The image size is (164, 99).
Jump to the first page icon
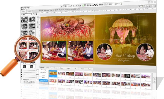coord(74,6)
